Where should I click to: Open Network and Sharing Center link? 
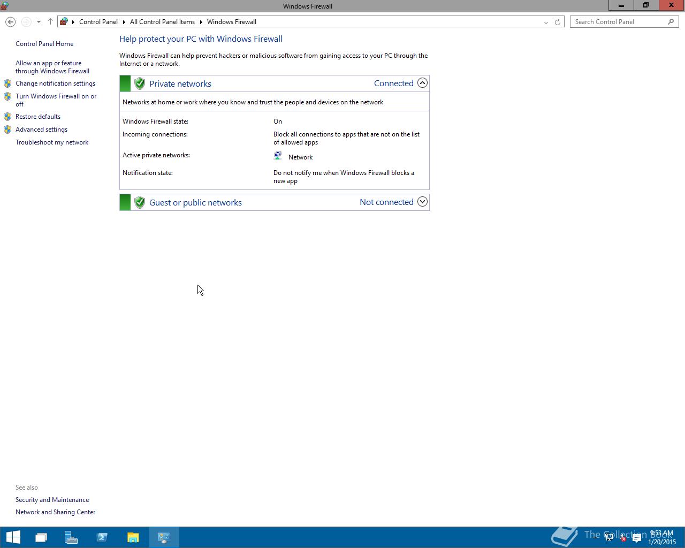click(55, 512)
